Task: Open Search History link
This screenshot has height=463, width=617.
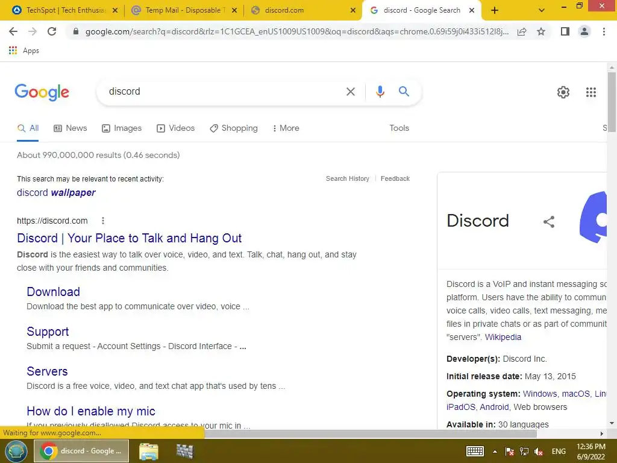Action: (x=348, y=178)
